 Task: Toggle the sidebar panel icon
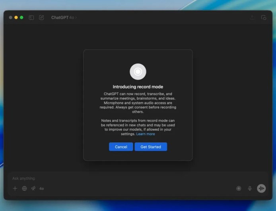[31, 17]
